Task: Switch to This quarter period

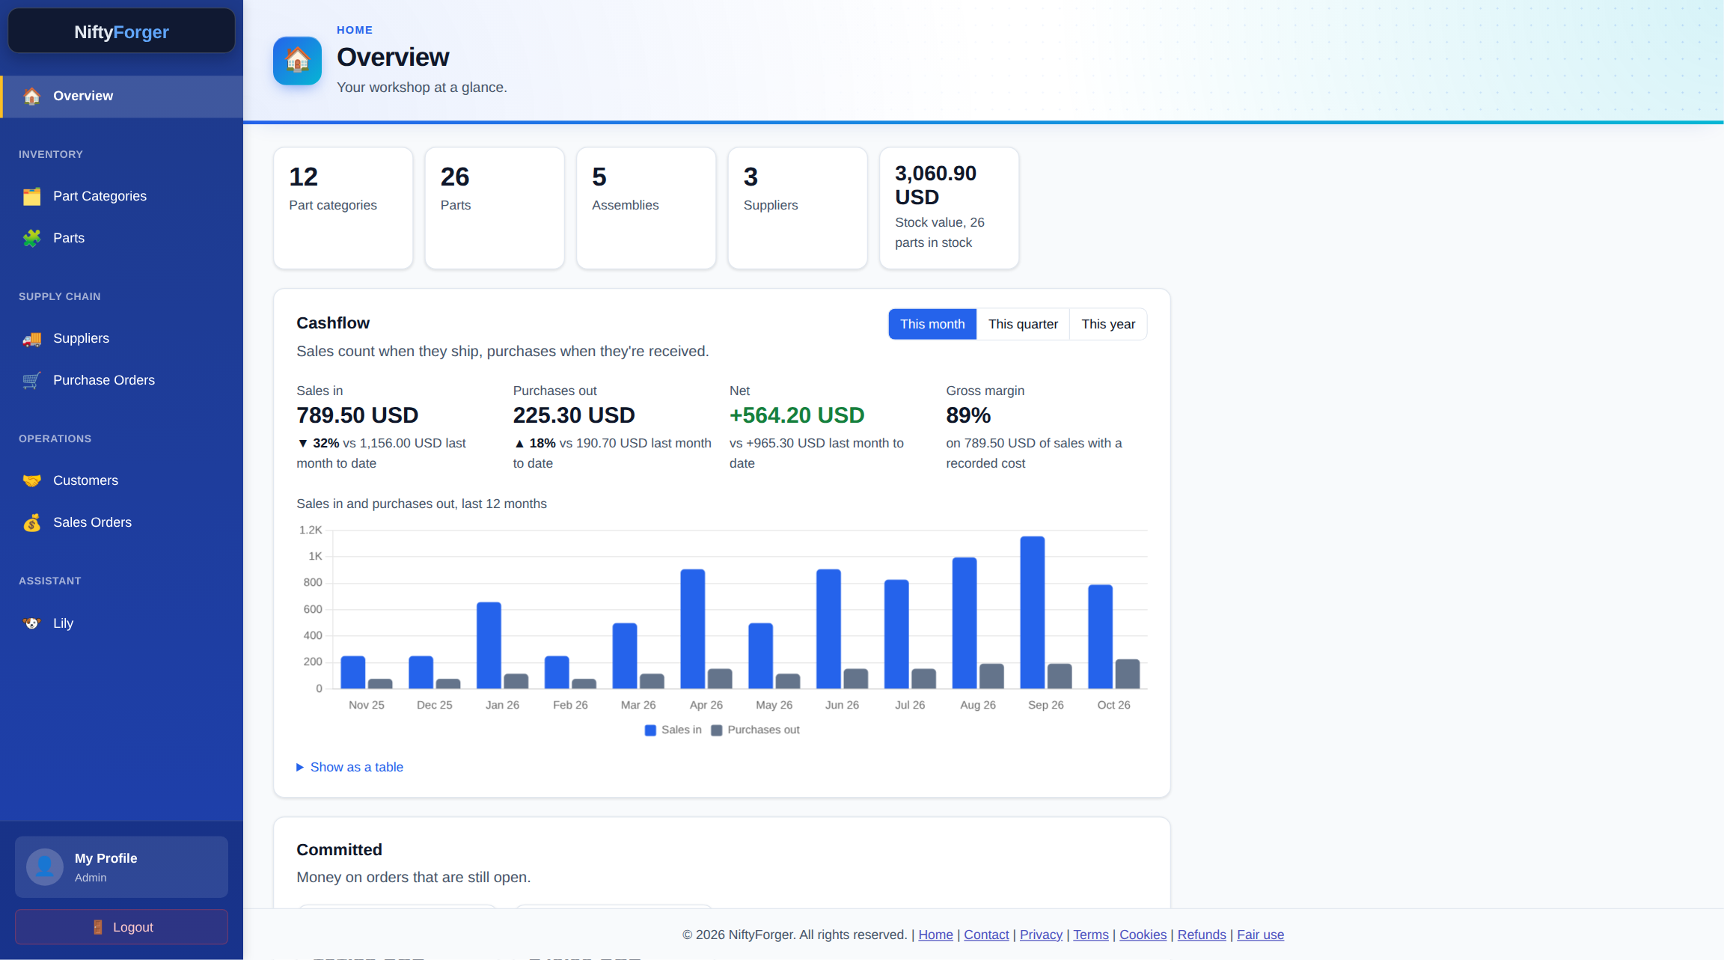Action: pyautogui.click(x=1023, y=324)
